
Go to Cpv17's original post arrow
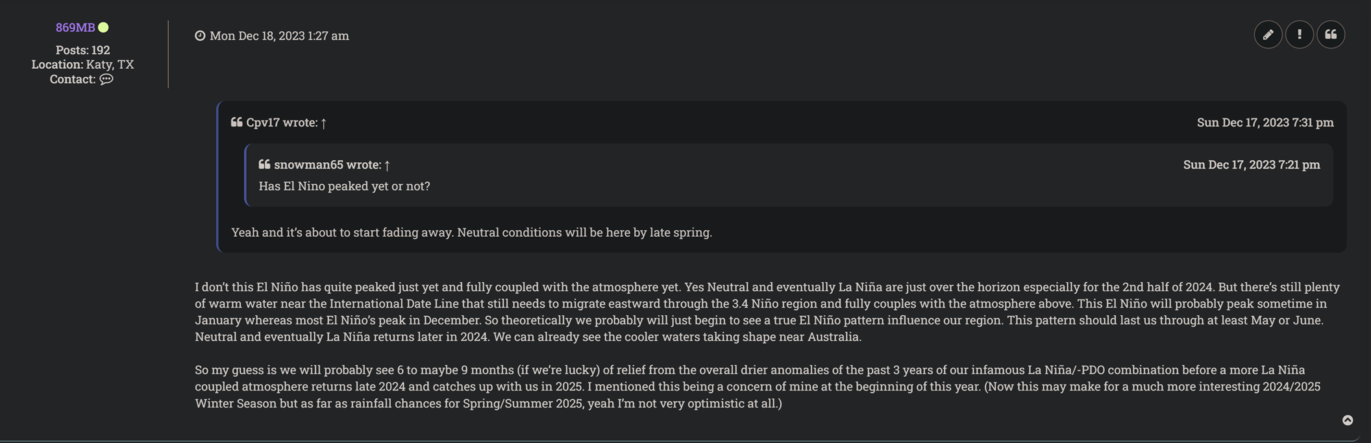pyautogui.click(x=323, y=123)
